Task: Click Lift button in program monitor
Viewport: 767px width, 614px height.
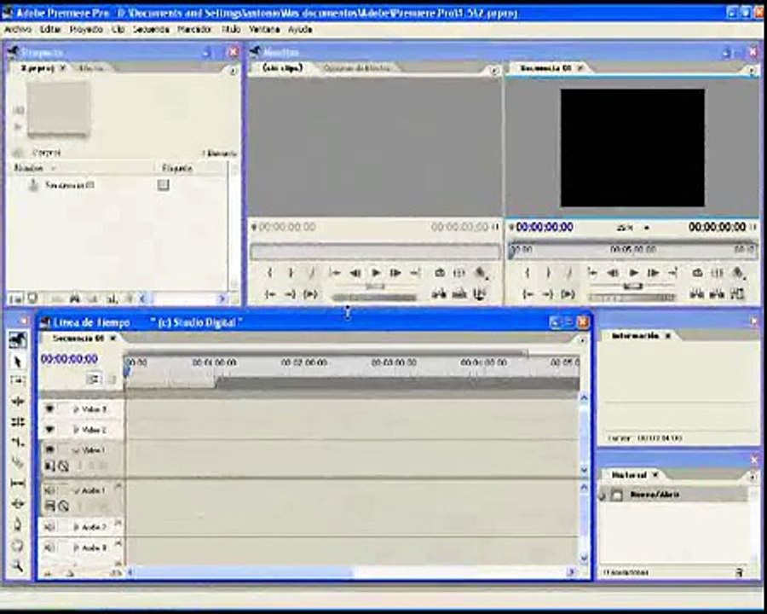Action: [x=696, y=293]
